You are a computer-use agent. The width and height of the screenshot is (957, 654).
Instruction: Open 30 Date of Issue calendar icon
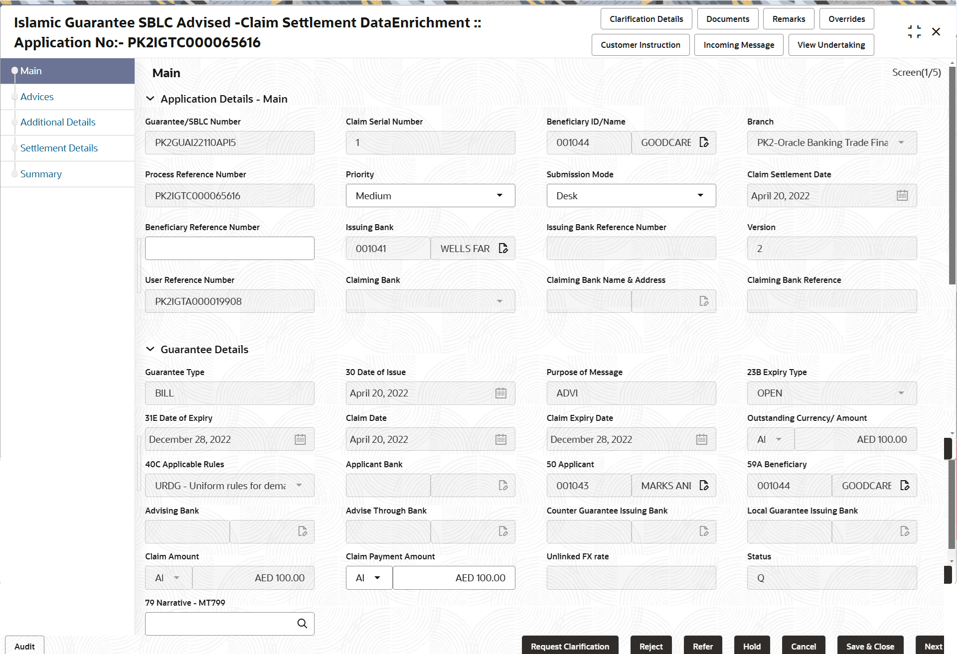501,393
